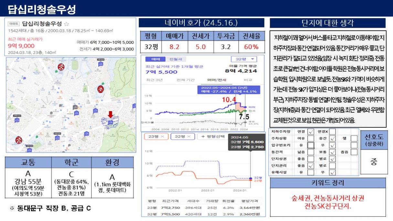Screen dimensions: 393x221
Task: Switch to the 비교 tab
Action: pyautogui.click(x=247, y=80)
